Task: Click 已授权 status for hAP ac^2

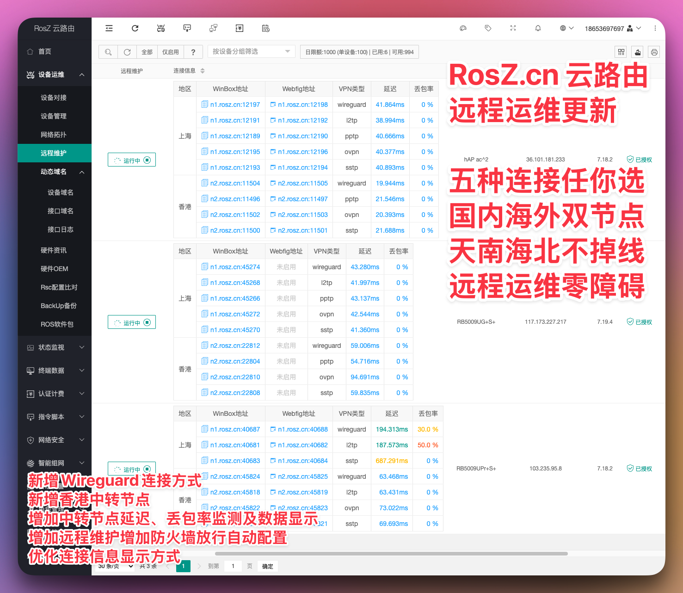Action: [x=640, y=160]
